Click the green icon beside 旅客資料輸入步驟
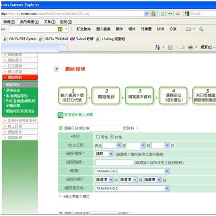 [x=60, y=115]
